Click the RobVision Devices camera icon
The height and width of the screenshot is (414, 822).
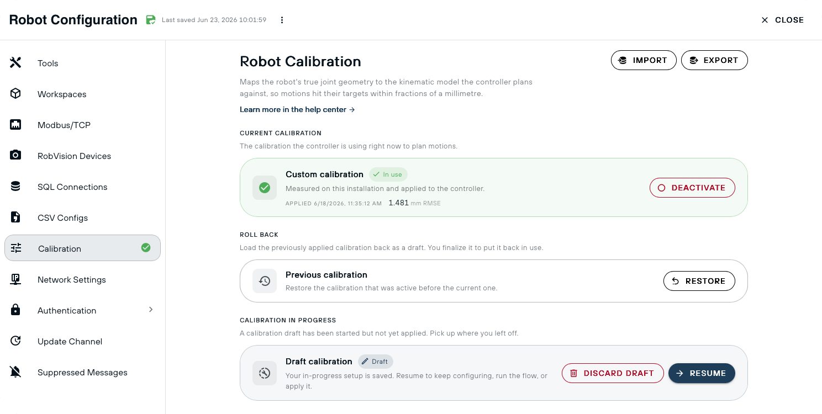click(15, 156)
